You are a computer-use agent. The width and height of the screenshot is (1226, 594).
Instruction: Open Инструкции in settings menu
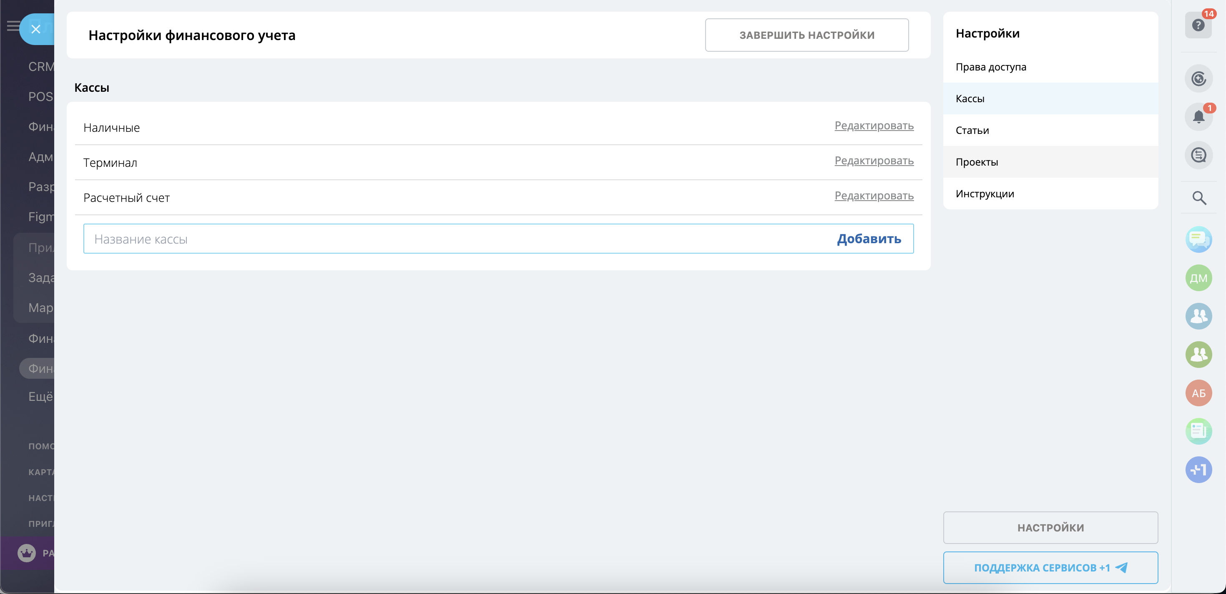click(x=984, y=194)
